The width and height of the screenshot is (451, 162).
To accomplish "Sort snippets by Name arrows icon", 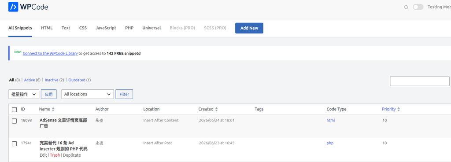I will (53, 110).
